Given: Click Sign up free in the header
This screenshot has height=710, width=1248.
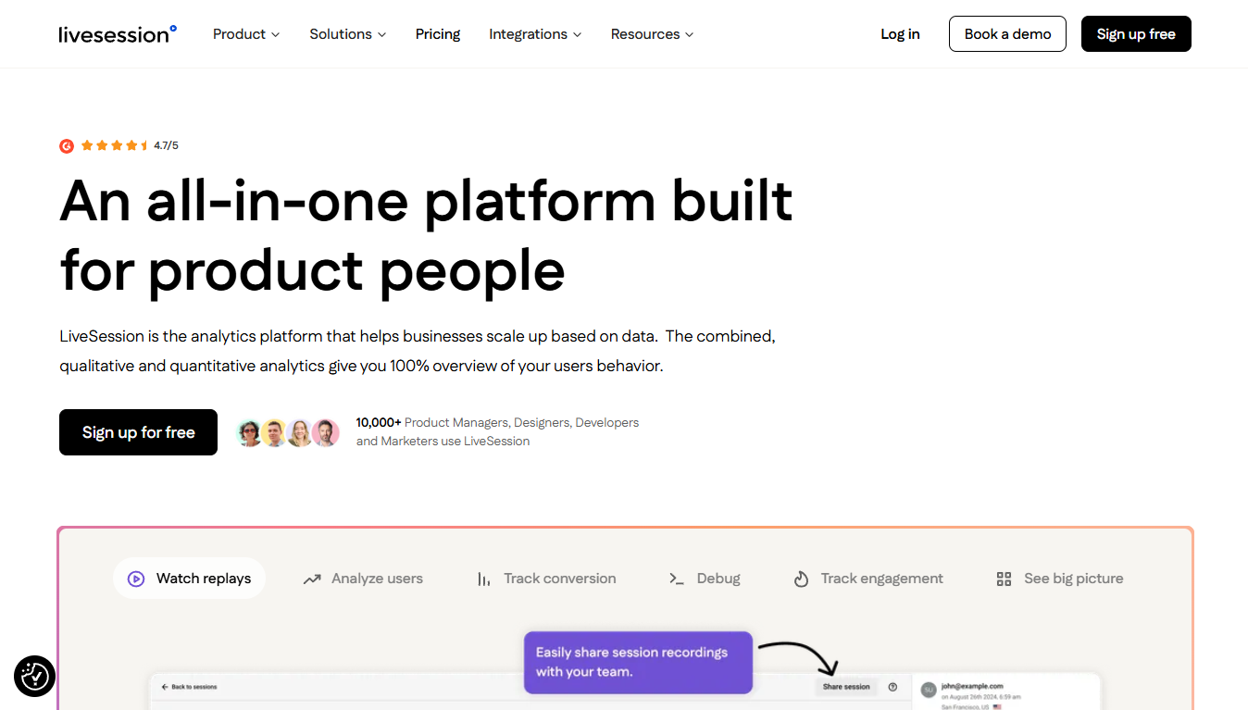Looking at the screenshot, I should 1136,34.
